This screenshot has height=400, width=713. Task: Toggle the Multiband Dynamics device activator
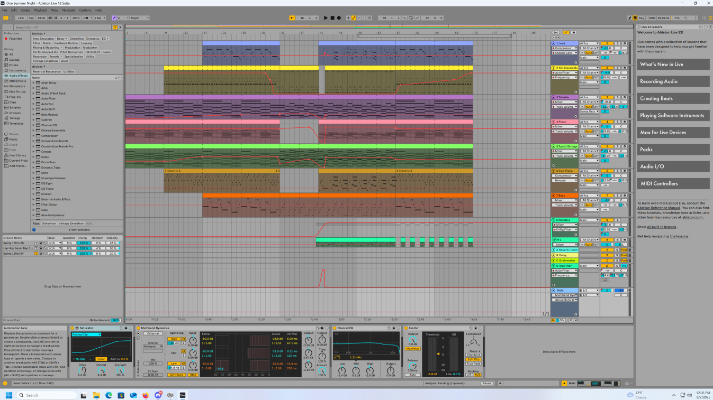[x=139, y=328]
